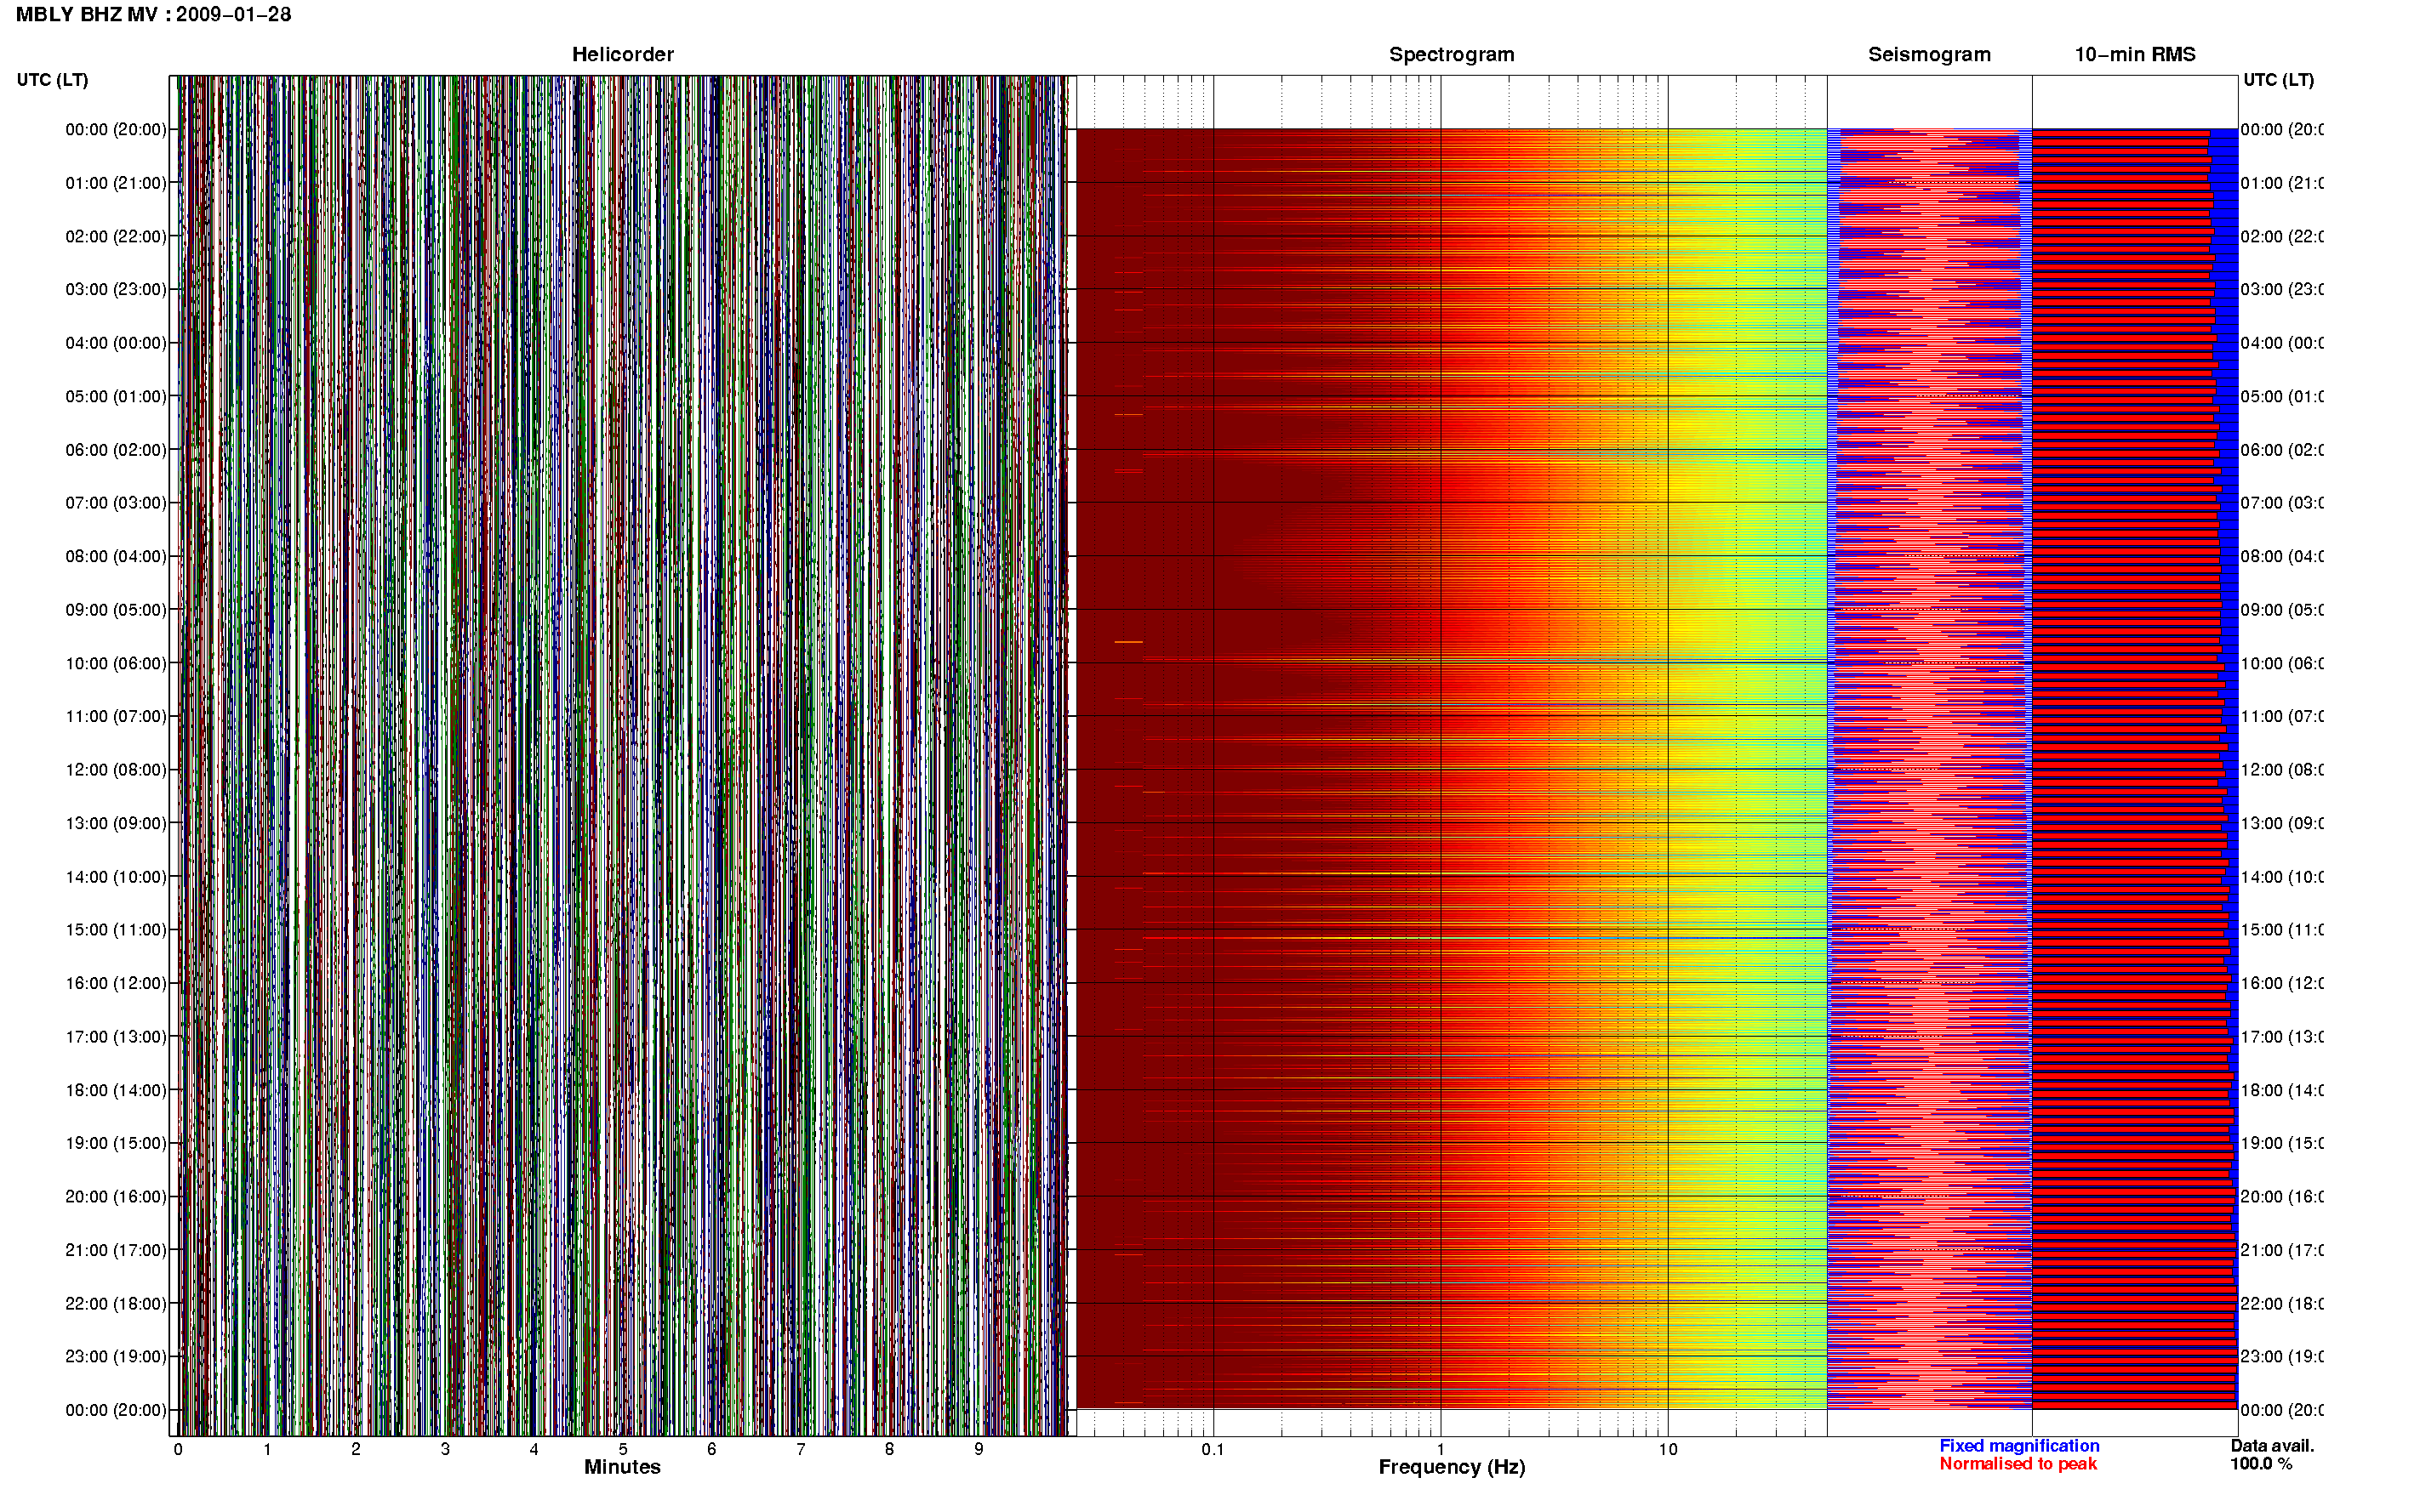Click the '5' tick on Minutes axis

623,1450
